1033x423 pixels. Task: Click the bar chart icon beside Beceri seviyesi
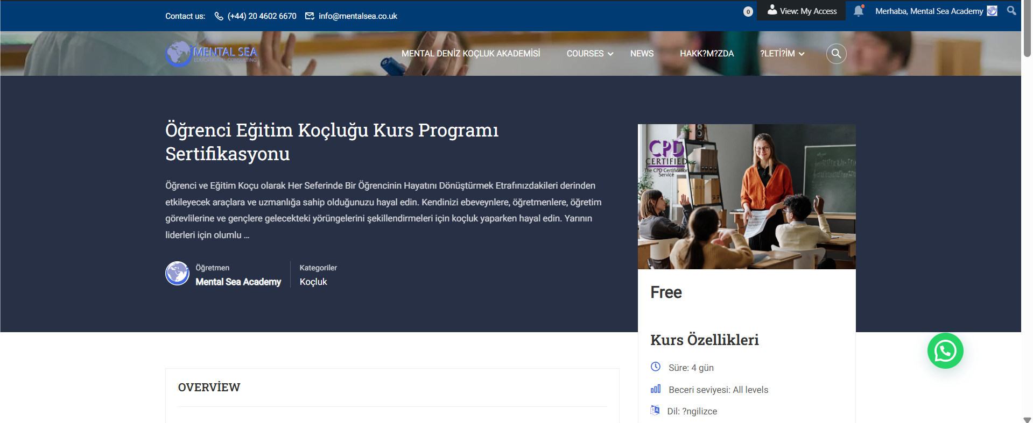point(656,389)
